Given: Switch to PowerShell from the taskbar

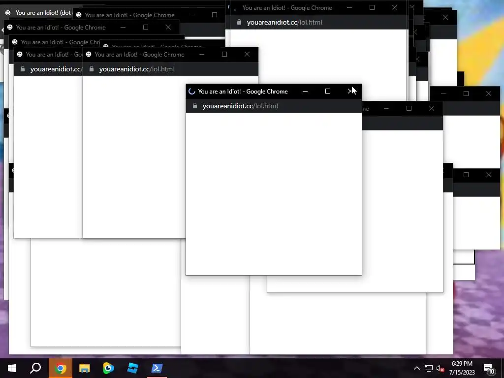Looking at the screenshot, I should (x=157, y=368).
